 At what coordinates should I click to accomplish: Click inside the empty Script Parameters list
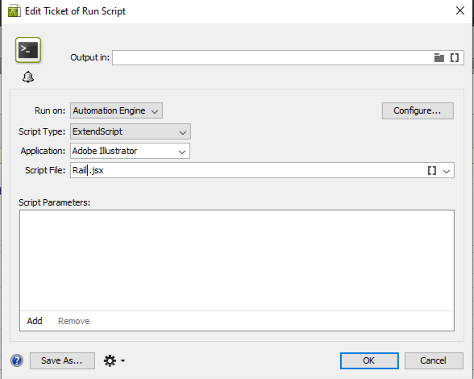pyautogui.click(x=237, y=260)
